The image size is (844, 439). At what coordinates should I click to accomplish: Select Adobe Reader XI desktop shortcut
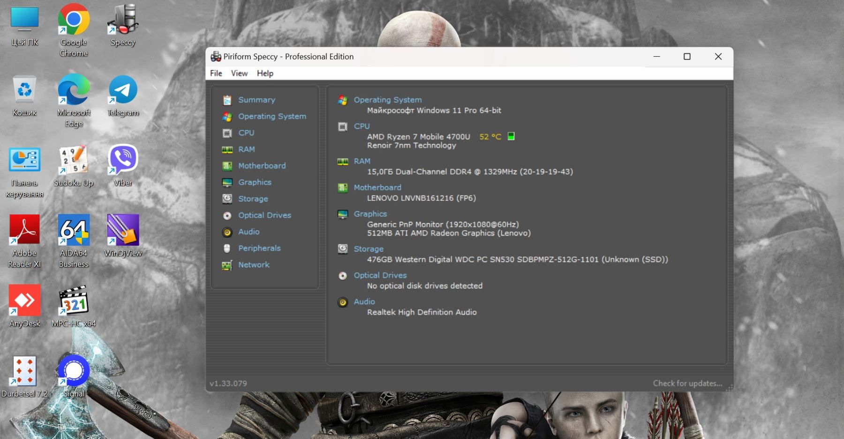(x=24, y=241)
